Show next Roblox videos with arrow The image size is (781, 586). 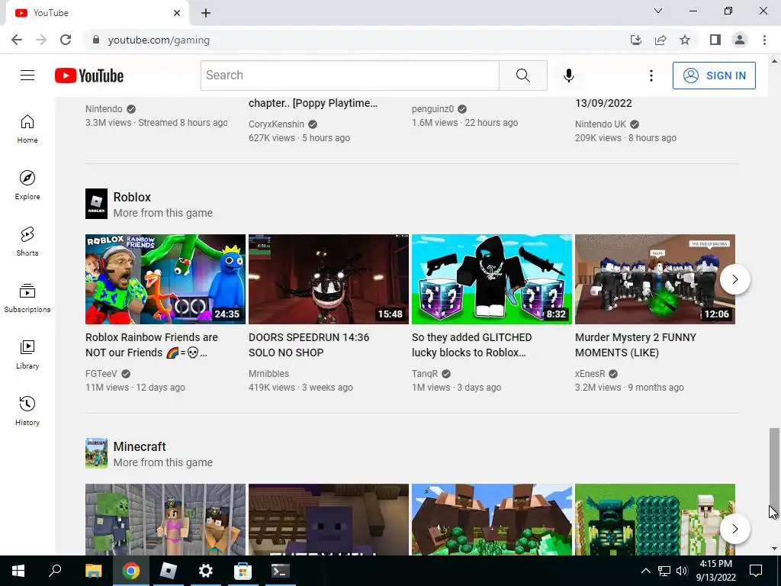[734, 279]
